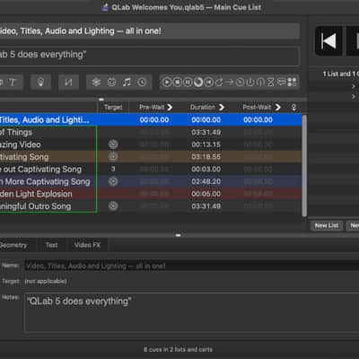
Task: Add a Load cue from the toolbar
Action: (x=198, y=83)
